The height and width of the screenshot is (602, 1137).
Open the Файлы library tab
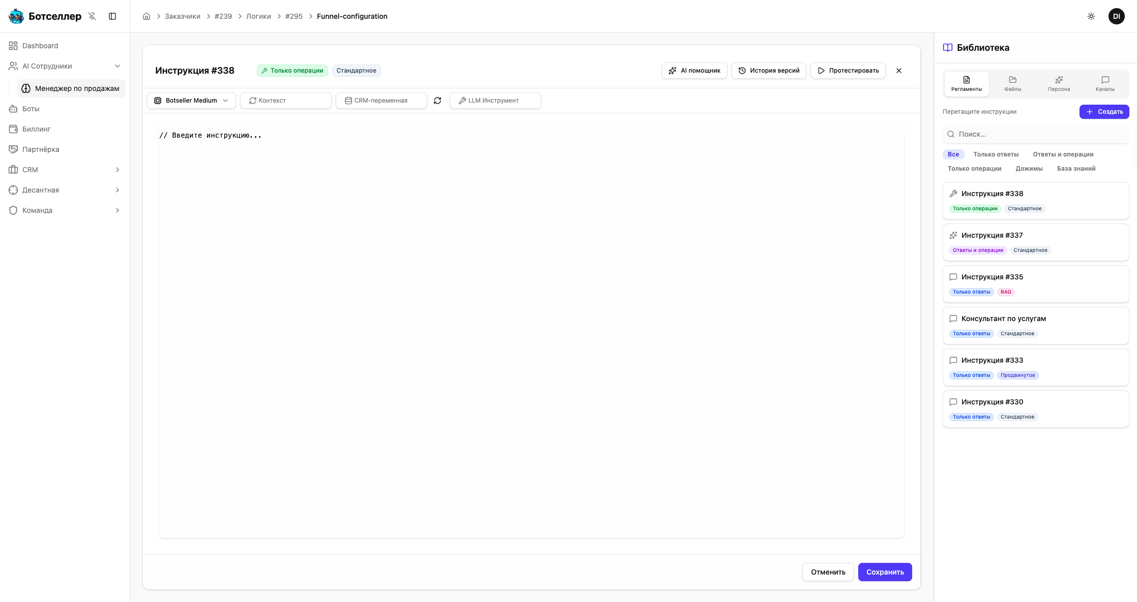point(1012,84)
